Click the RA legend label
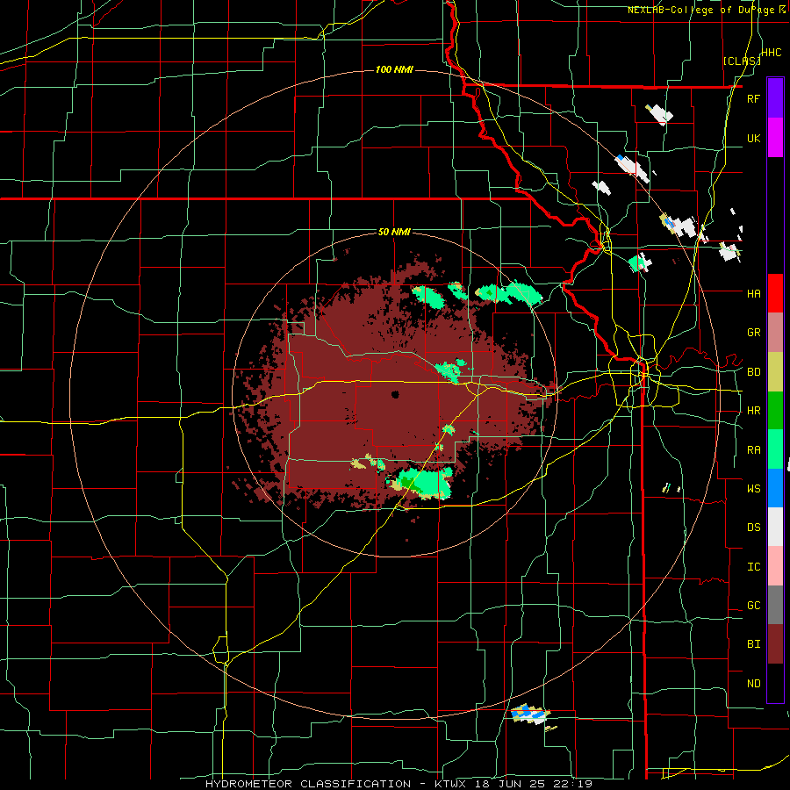790x790 pixels. click(x=753, y=450)
